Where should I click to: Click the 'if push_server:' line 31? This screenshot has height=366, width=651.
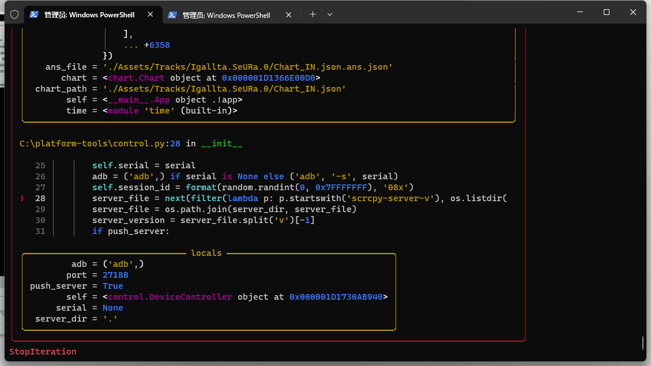pos(131,231)
